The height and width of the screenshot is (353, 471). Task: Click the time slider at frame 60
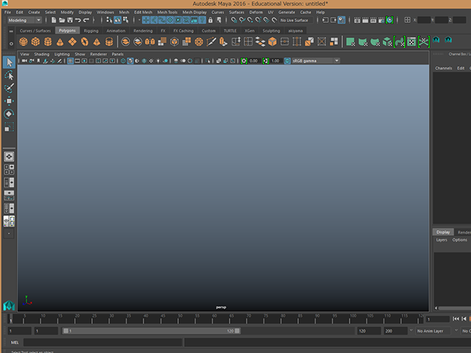pyautogui.click(x=213, y=318)
